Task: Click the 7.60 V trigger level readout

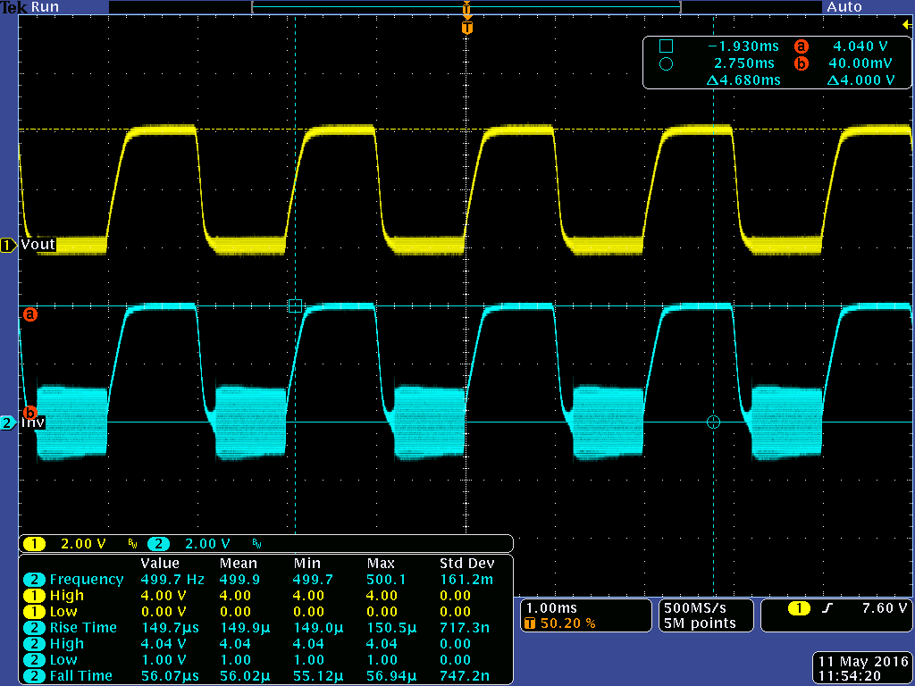Action: coord(885,608)
